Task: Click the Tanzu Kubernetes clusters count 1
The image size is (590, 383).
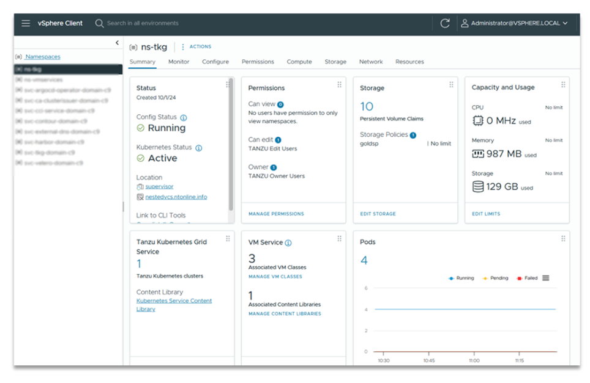Action: [x=139, y=264]
